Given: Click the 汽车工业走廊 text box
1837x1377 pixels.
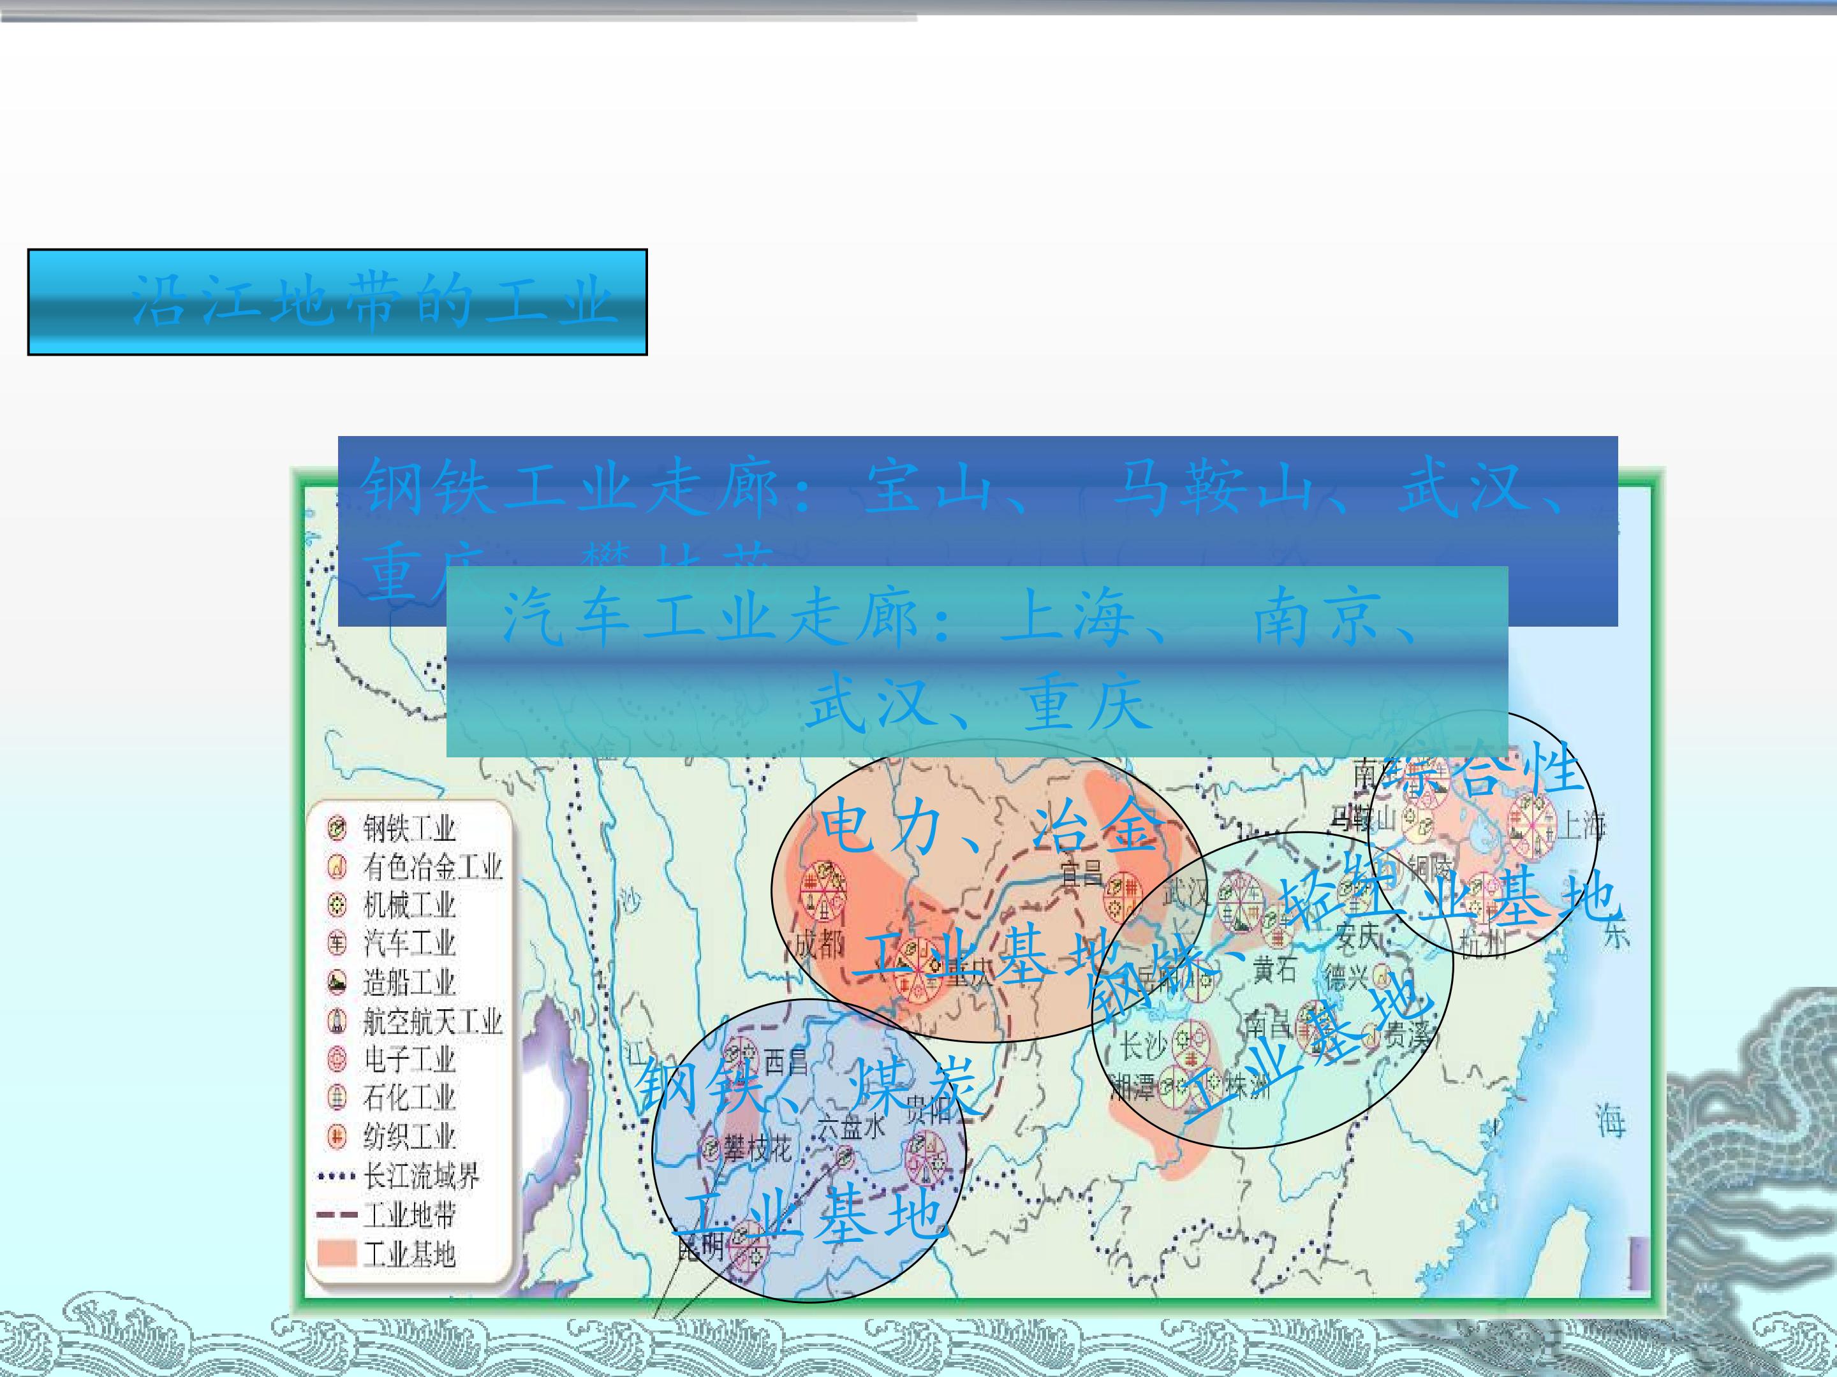Looking at the screenshot, I should 977,662.
